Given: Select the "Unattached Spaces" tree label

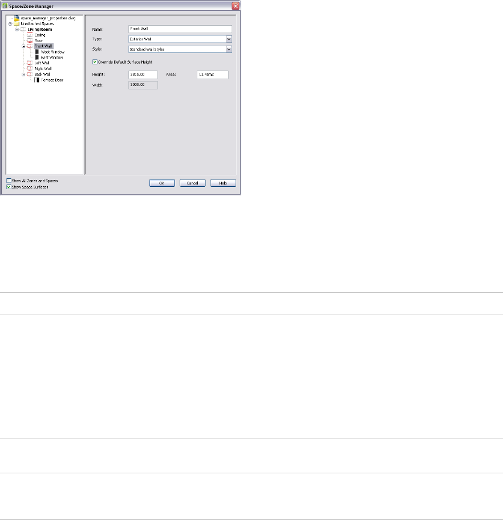Looking at the screenshot, I should click(37, 23).
